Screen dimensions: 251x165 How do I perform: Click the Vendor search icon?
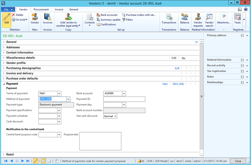[209, 19]
